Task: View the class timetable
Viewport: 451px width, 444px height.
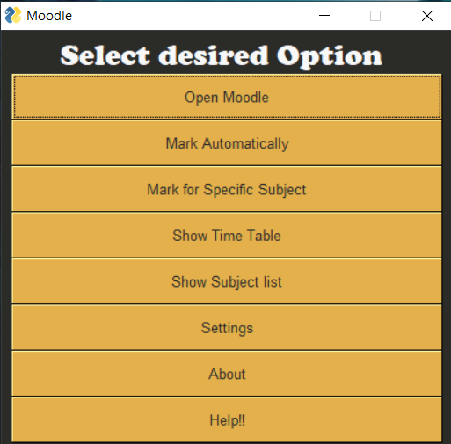Action: [x=227, y=235]
